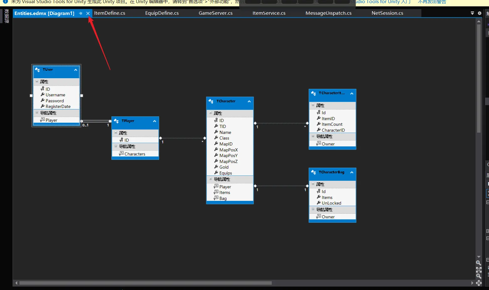Switch to the GameServer.cs tab
The height and width of the screenshot is (290, 489).
pyautogui.click(x=215, y=13)
